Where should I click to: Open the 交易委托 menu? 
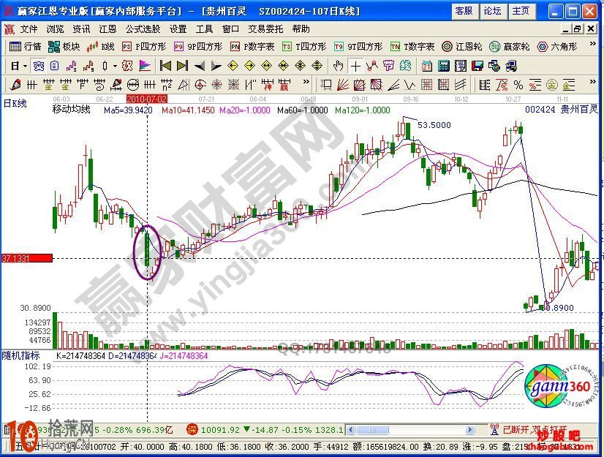point(265,29)
